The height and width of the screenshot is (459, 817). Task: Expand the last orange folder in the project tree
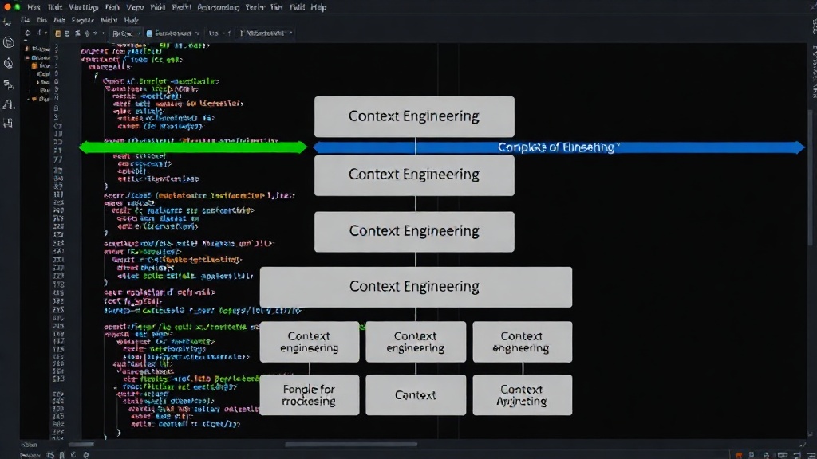coord(34,99)
